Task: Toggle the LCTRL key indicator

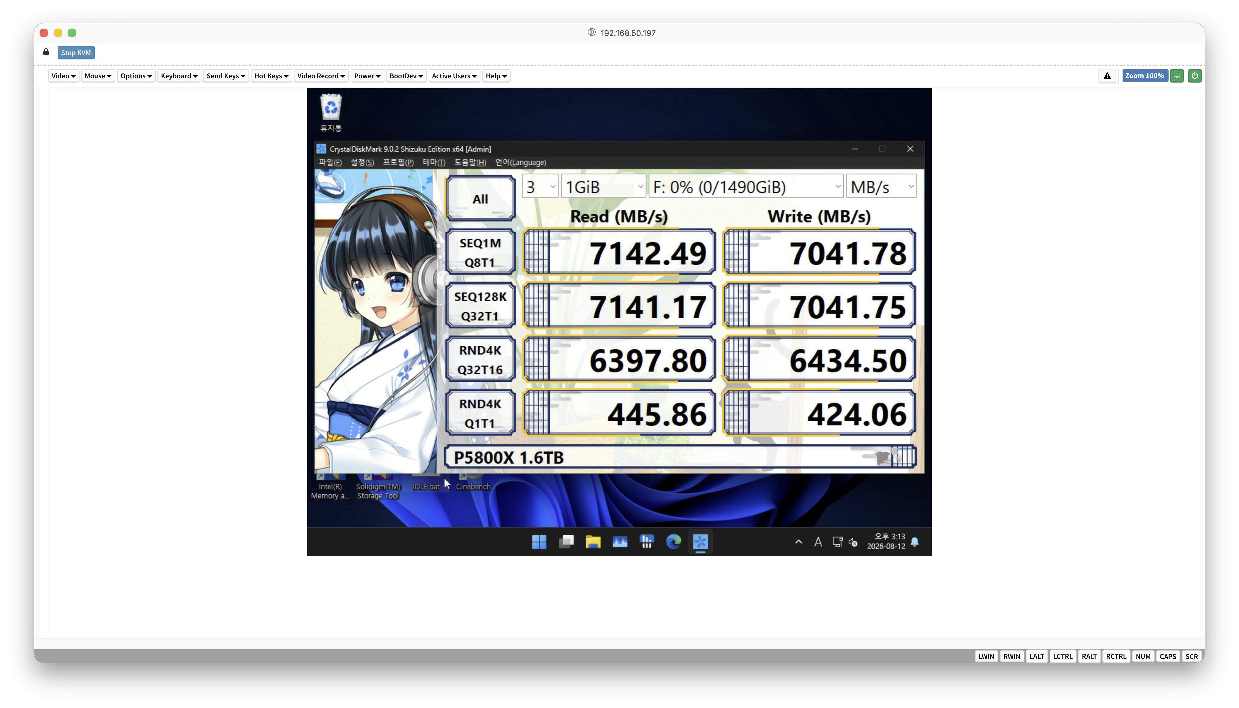Action: pos(1063,657)
